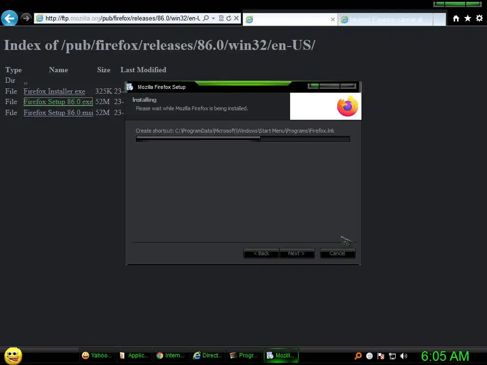Click the Create shortcut status text
The image size is (487, 365).
pos(235,131)
